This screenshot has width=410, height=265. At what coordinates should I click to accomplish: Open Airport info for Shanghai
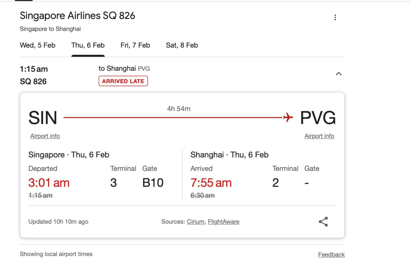pos(319,136)
